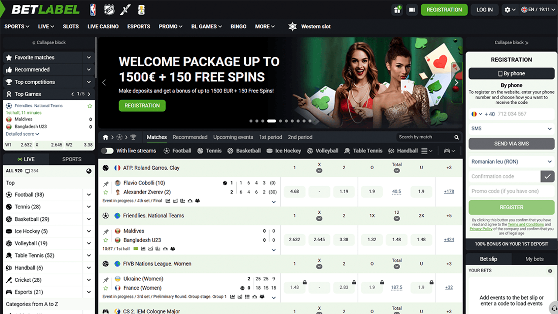Show previous Top Games card
This screenshot has width=558, height=314.
pos(73,94)
